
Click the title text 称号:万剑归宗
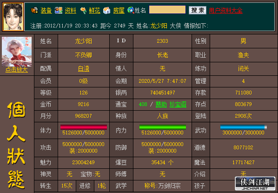click(x=162, y=186)
